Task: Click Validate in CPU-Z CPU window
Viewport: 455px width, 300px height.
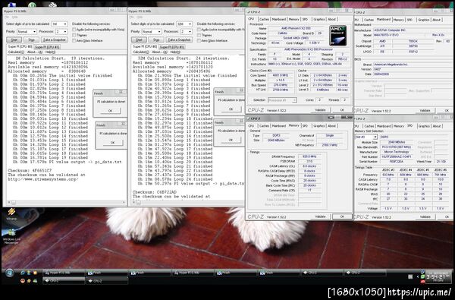Action: [320, 110]
